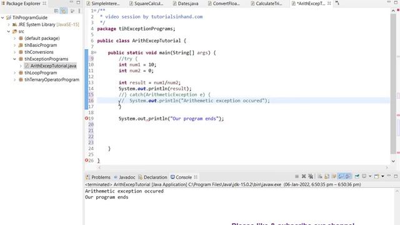The width and height of the screenshot is (400, 225).
Task: Open the Open Console dropdown arrow
Action: [x=382, y=176]
